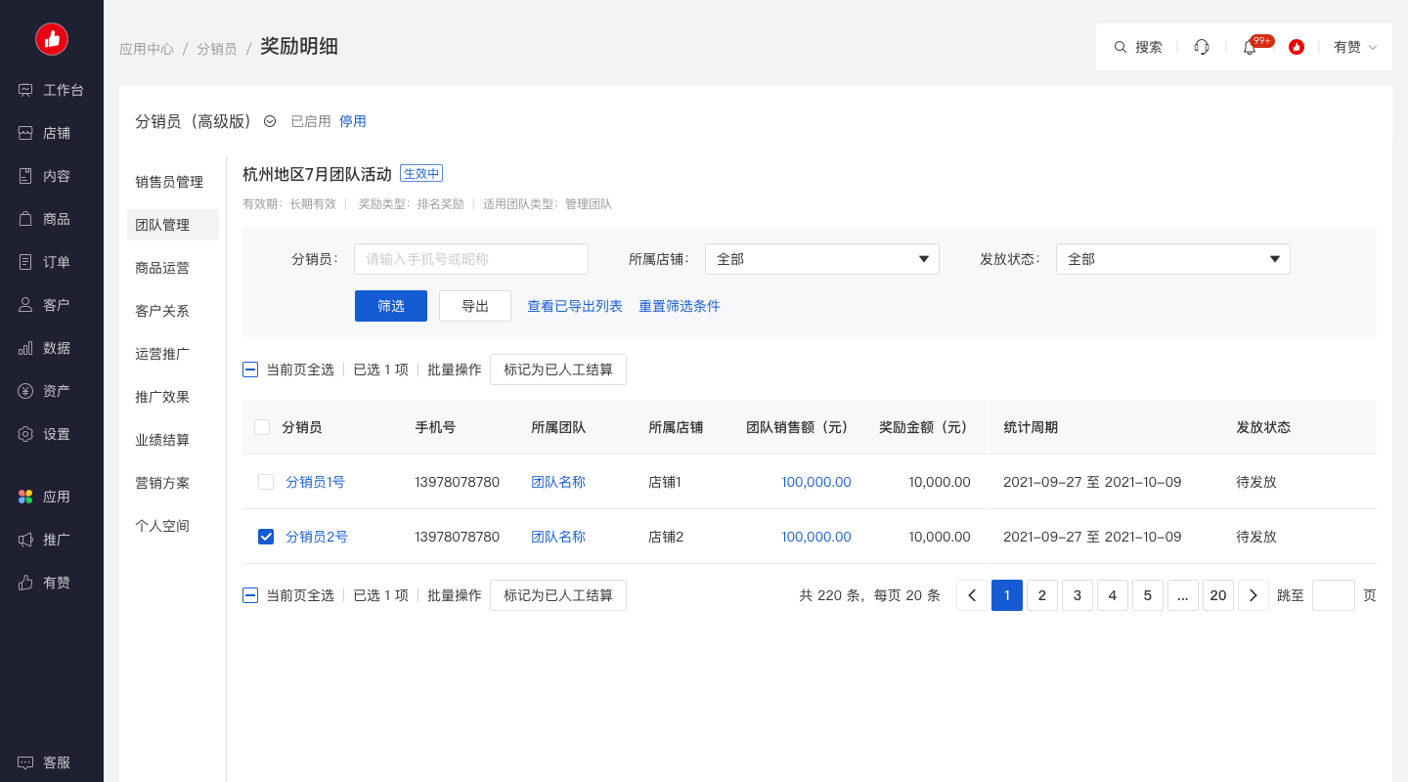Viewport: 1408px width, 782px height.
Task: Click the 跳至 page number input box
Action: pos(1334,595)
